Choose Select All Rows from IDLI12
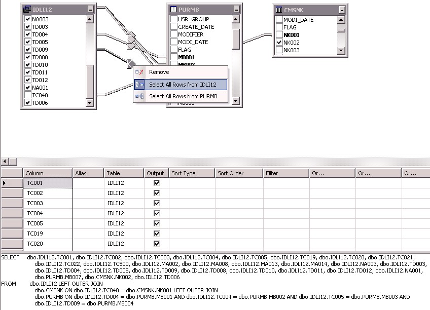The height and width of the screenshot is (310, 430). 181,85
